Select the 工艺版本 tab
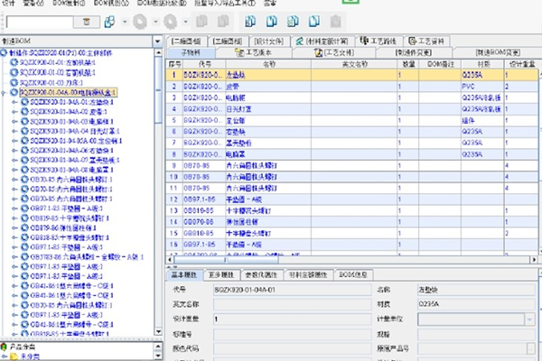Image resolution: width=542 pixels, height=361 pixels. [253, 53]
